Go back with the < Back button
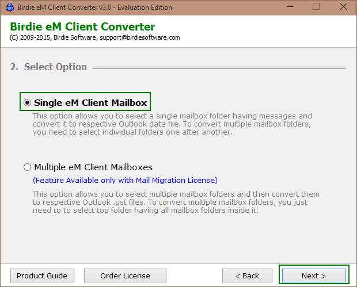 pos(247,275)
